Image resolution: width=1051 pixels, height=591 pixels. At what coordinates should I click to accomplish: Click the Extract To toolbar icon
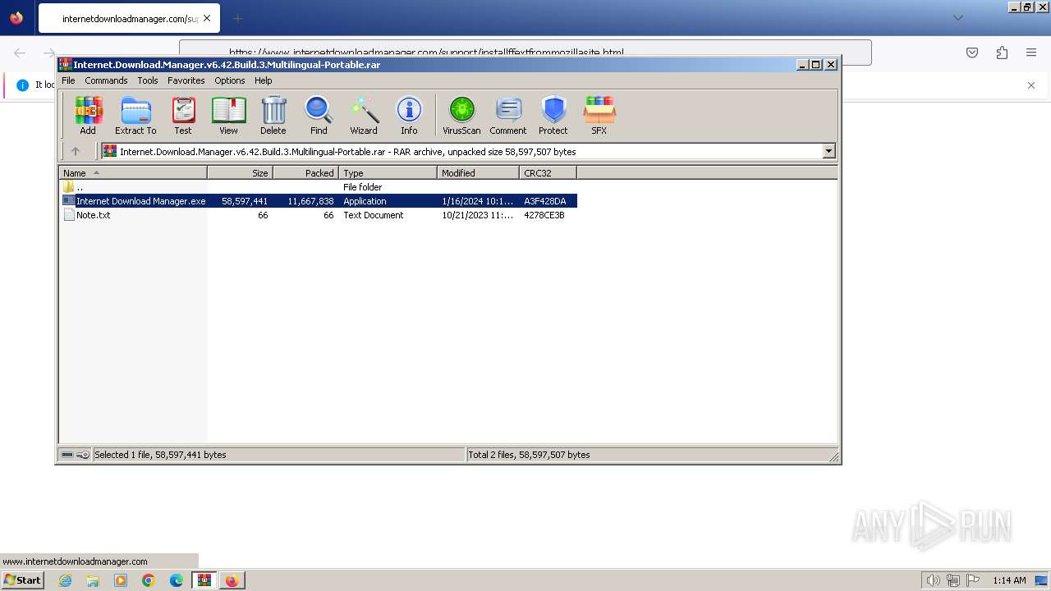tap(135, 116)
